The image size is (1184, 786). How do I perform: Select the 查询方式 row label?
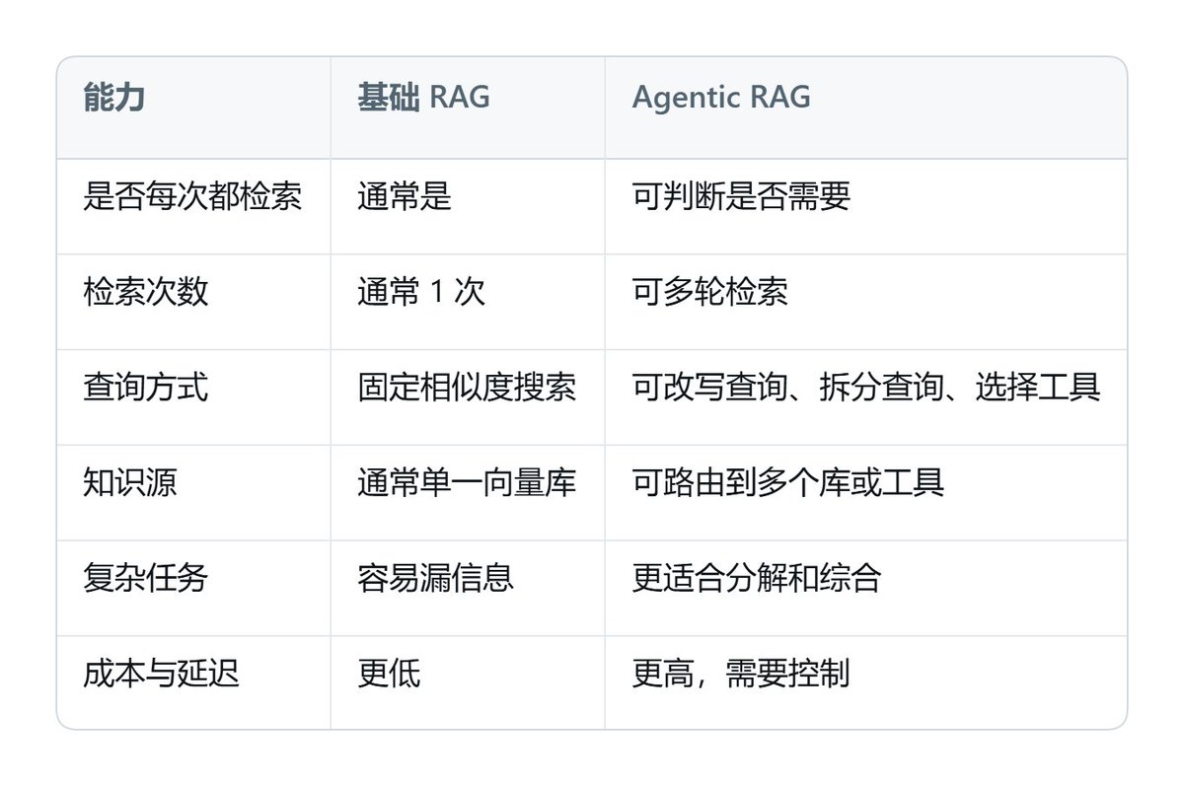[x=146, y=388]
